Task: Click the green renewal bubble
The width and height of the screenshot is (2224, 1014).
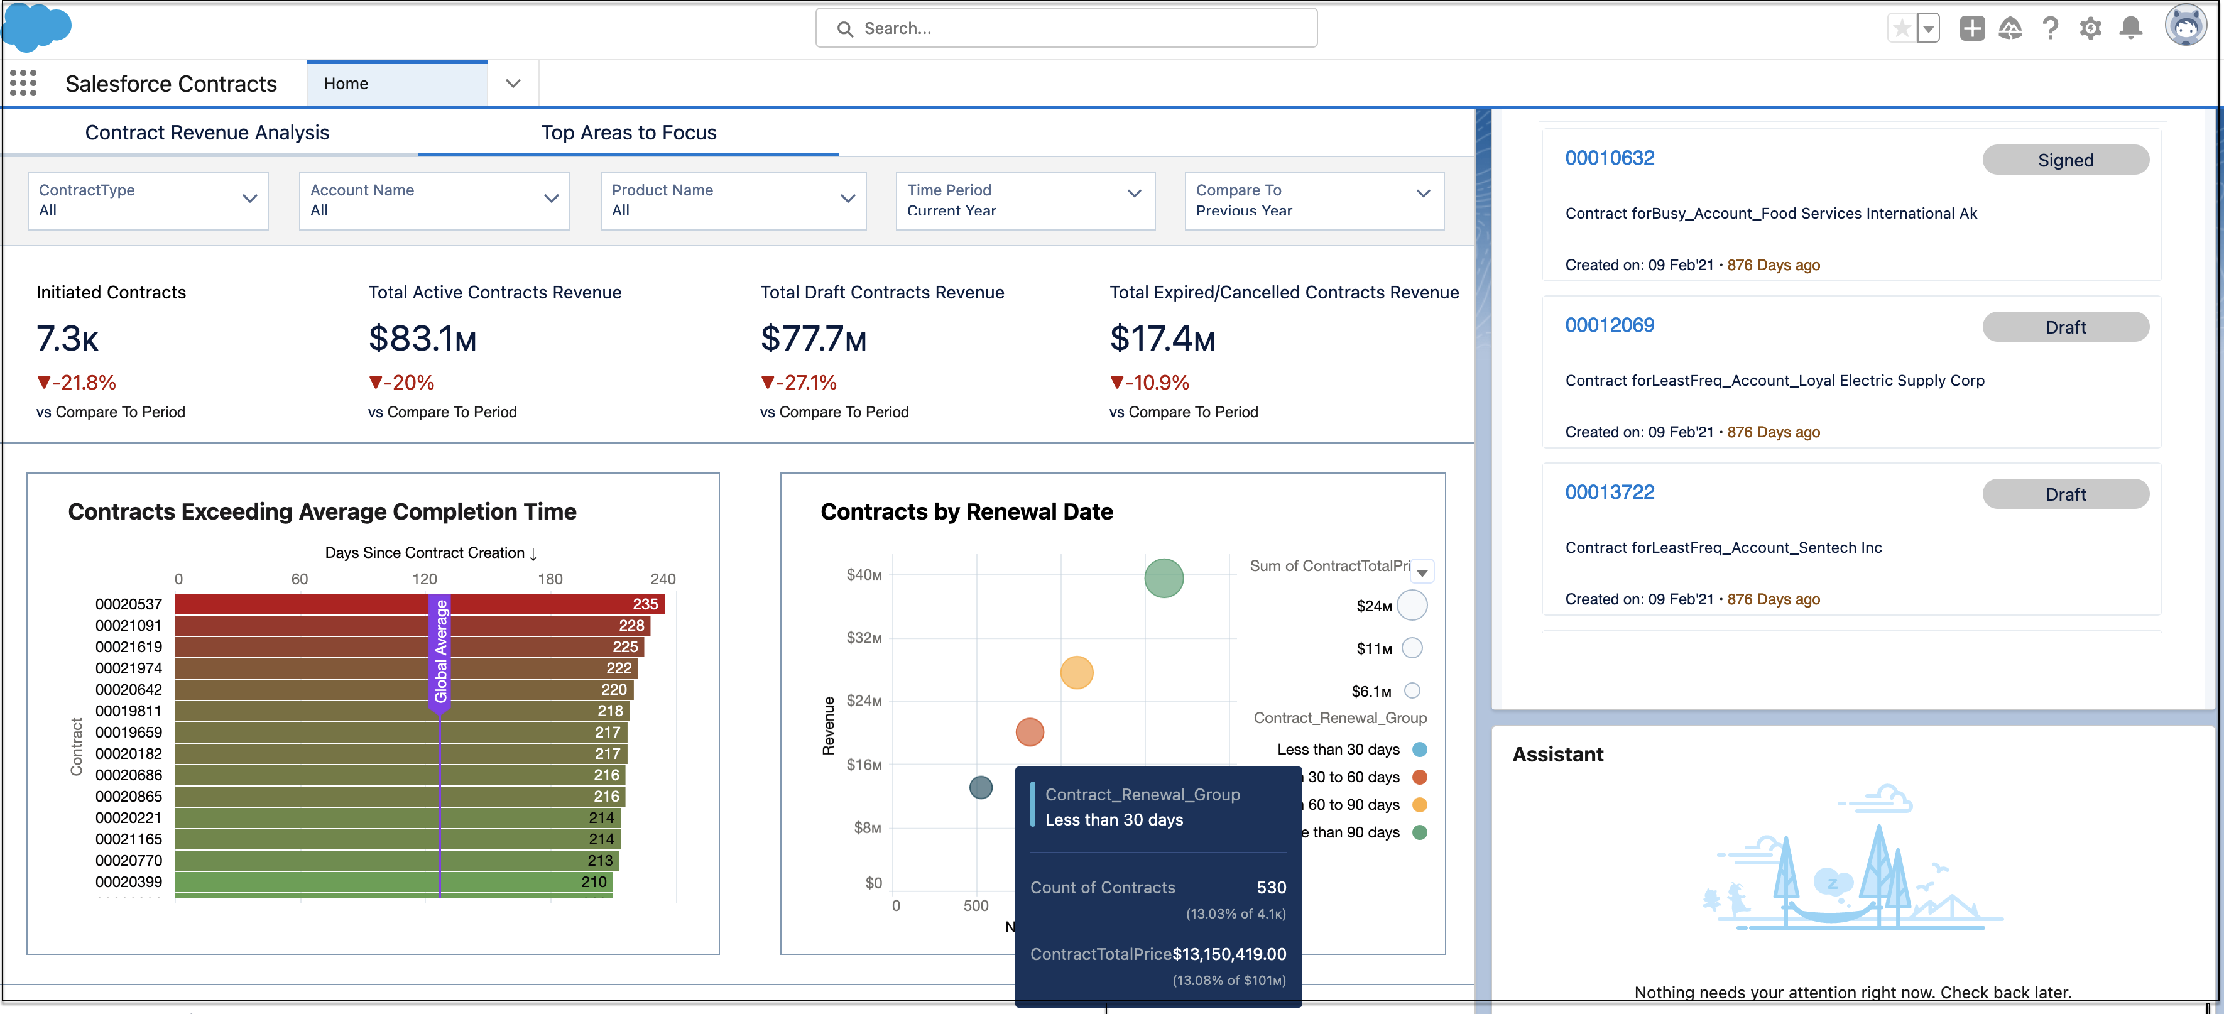Action: 1163,578
